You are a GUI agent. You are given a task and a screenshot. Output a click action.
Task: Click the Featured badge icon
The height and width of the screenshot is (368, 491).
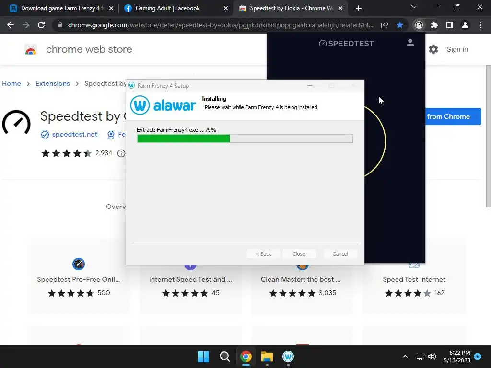111,135
